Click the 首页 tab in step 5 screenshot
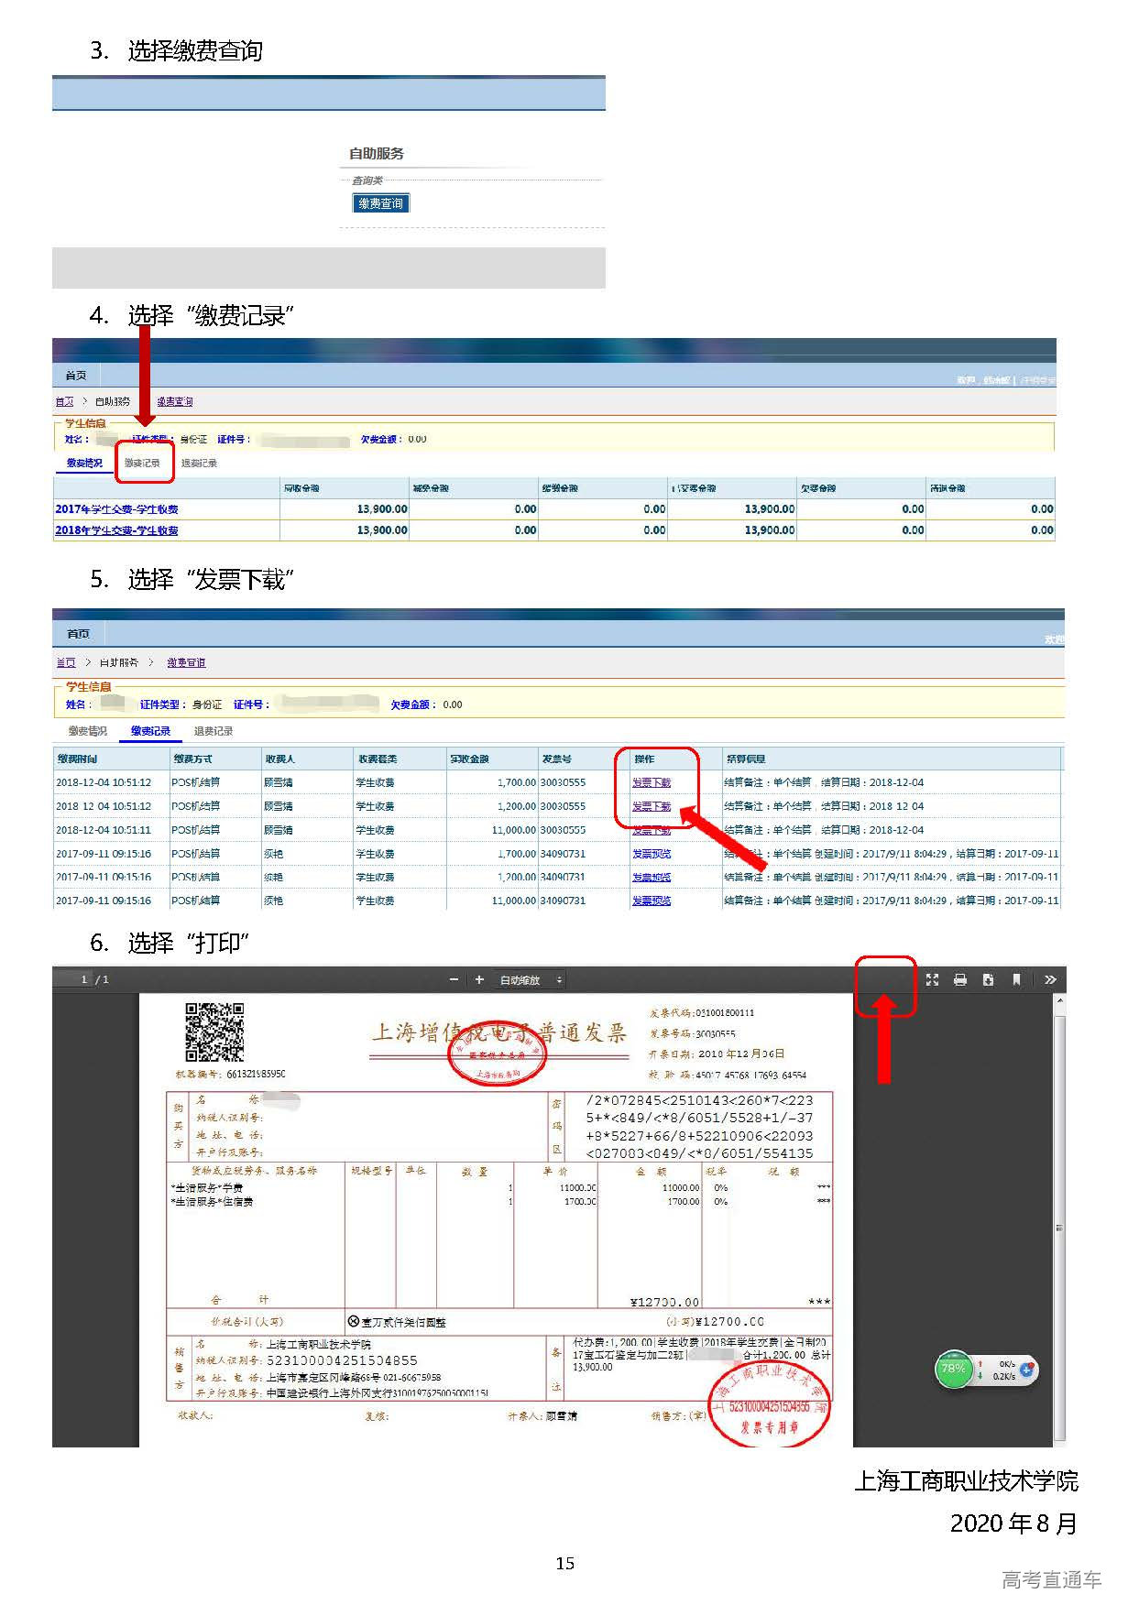The height and width of the screenshot is (1616, 1128). (78, 633)
